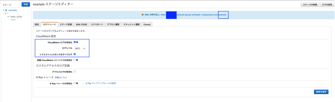
Task: Click the X-Ray トレース heading
Action: [x=45, y=77]
